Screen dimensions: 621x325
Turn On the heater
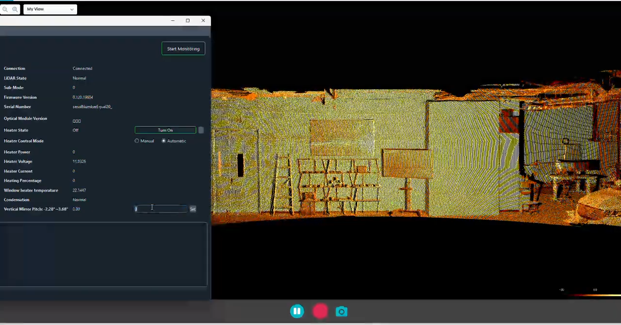pyautogui.click(x=165, y=130)
